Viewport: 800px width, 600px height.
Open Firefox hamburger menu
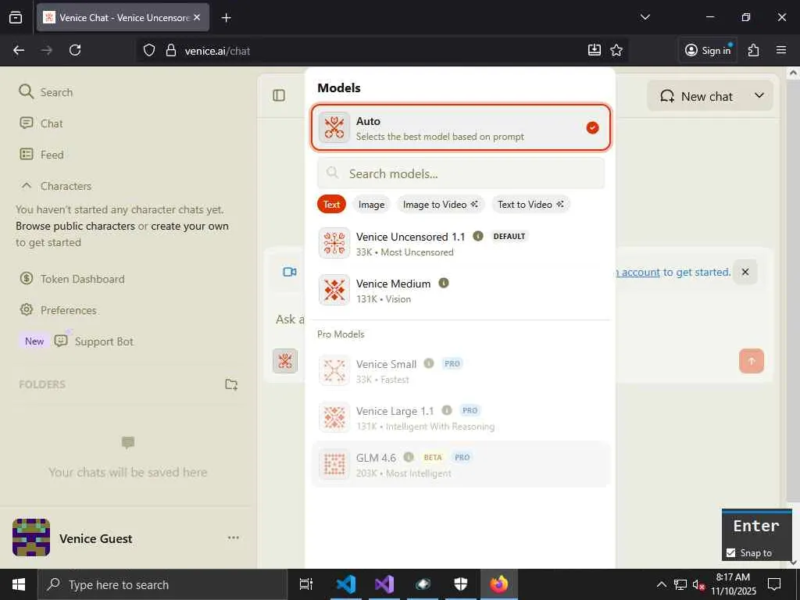point(781,50)
